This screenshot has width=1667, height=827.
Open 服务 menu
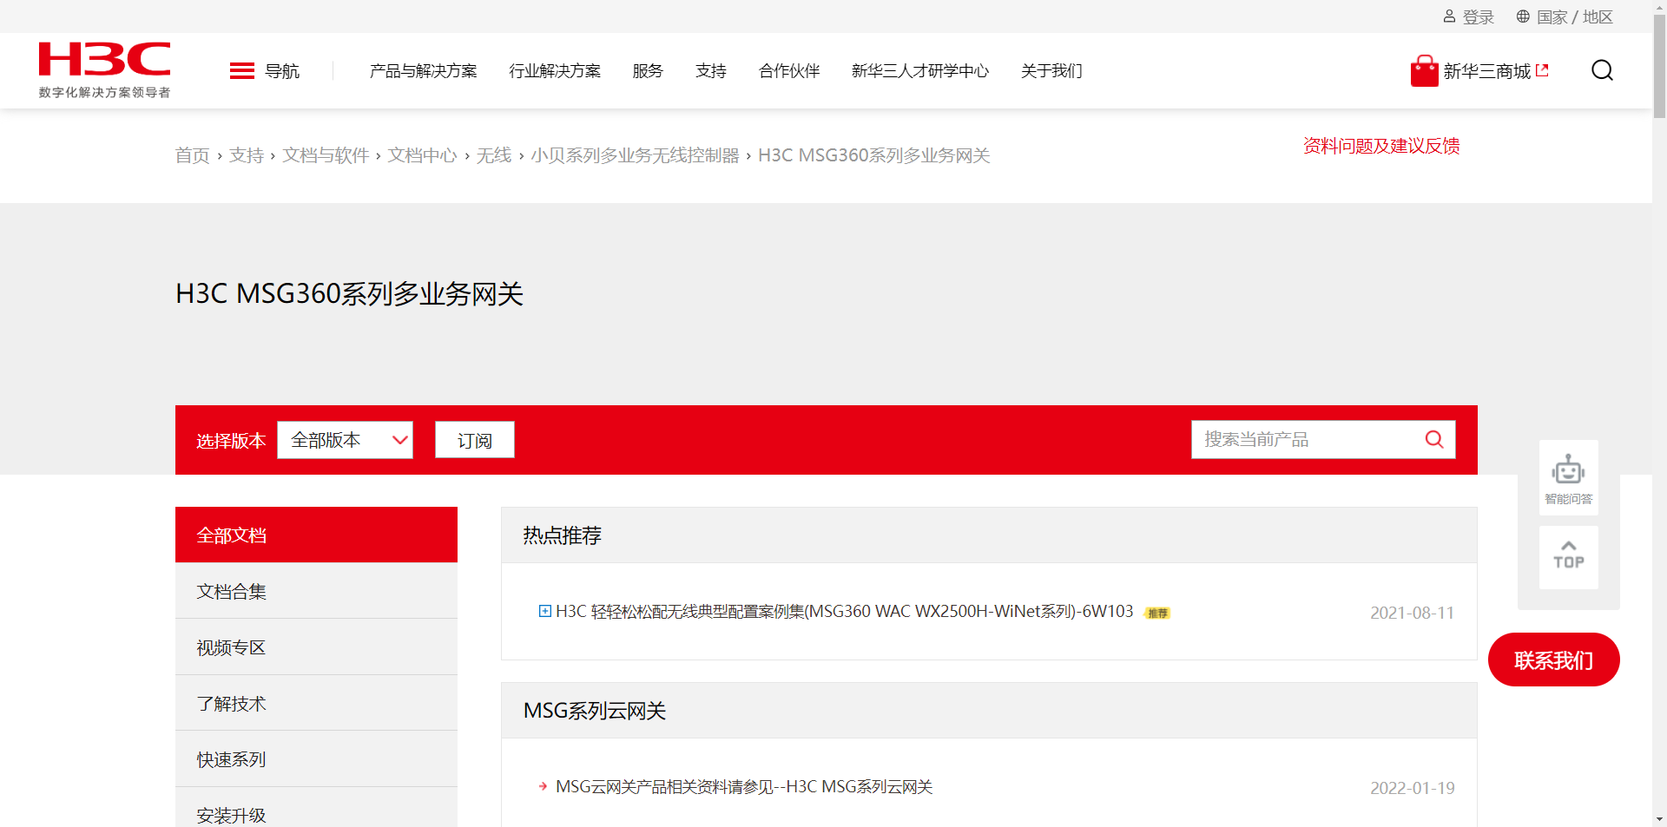click(x=648, y=71)
